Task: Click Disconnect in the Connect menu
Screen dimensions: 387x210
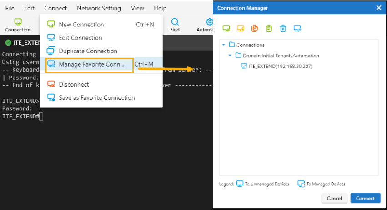Action: click(74, 84)
